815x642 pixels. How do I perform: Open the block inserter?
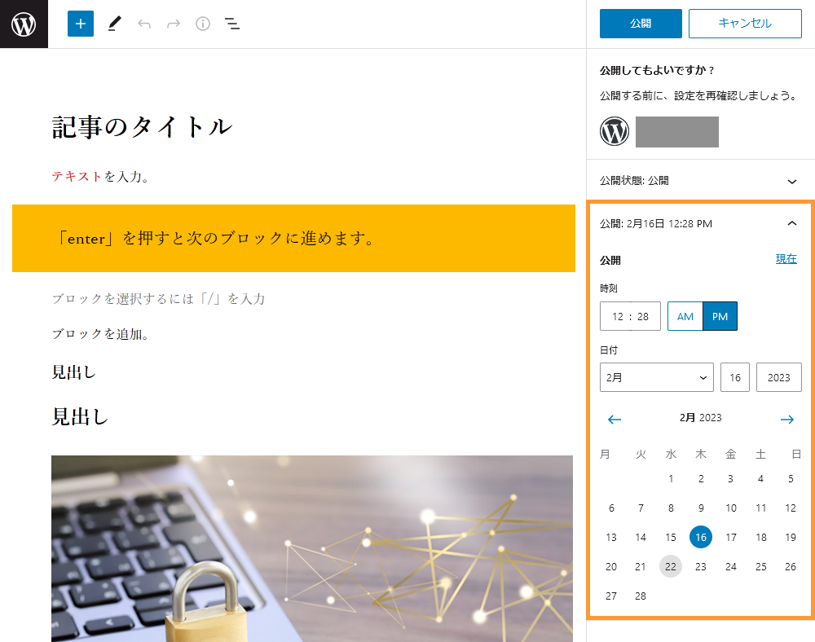(80, 24)
